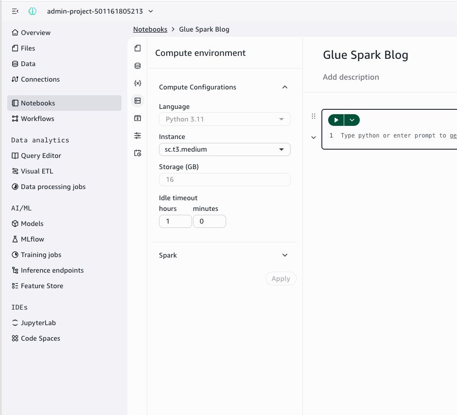Expand the Spark section
457x415 pixels.
(285, 255)
